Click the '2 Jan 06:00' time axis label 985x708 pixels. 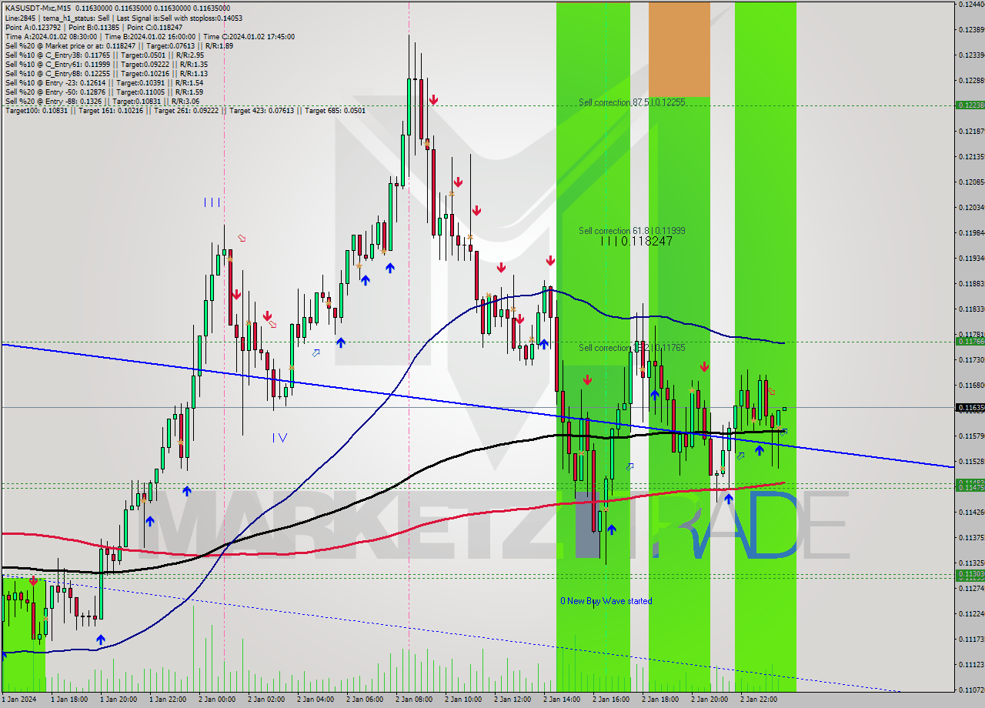(364, 700)
